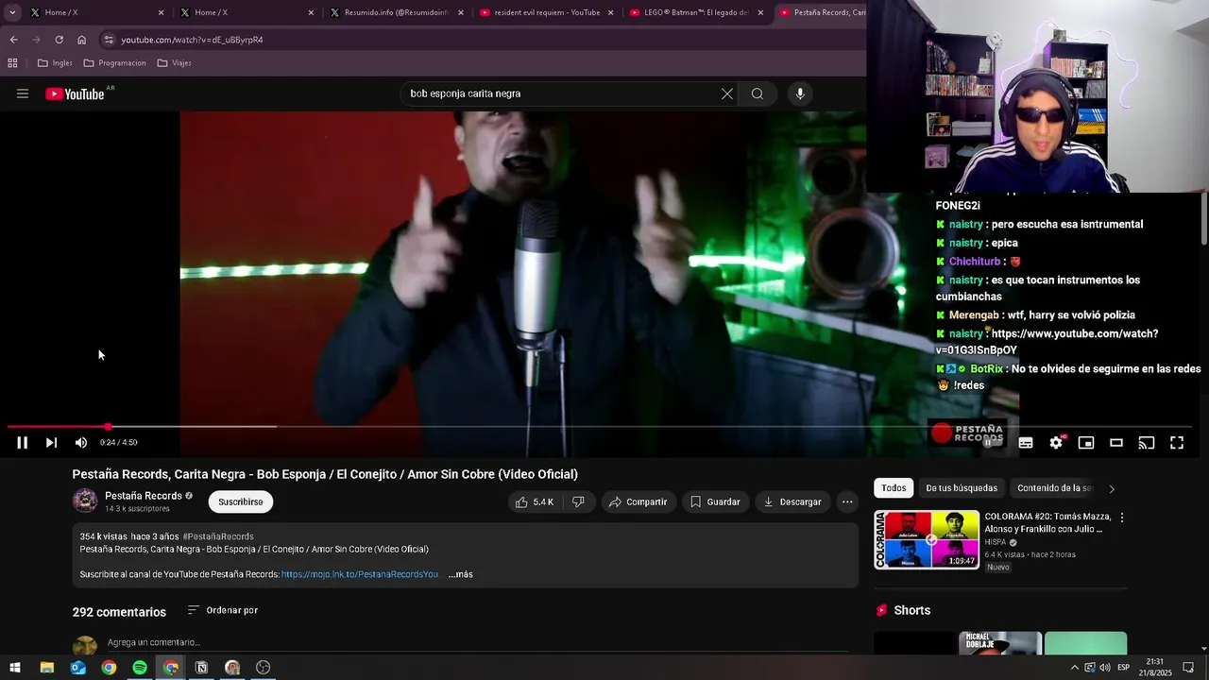
Task: Start voice search with microphone icon
Action: [800, 93]
